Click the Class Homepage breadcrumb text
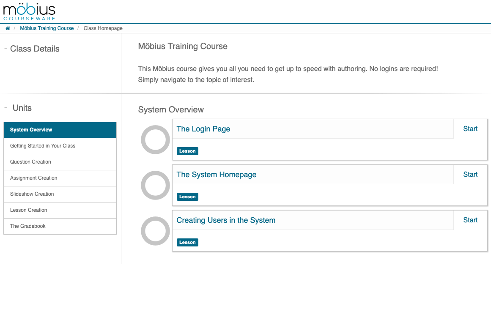Screen dimensions: 491x320 (x=103, y=28)
